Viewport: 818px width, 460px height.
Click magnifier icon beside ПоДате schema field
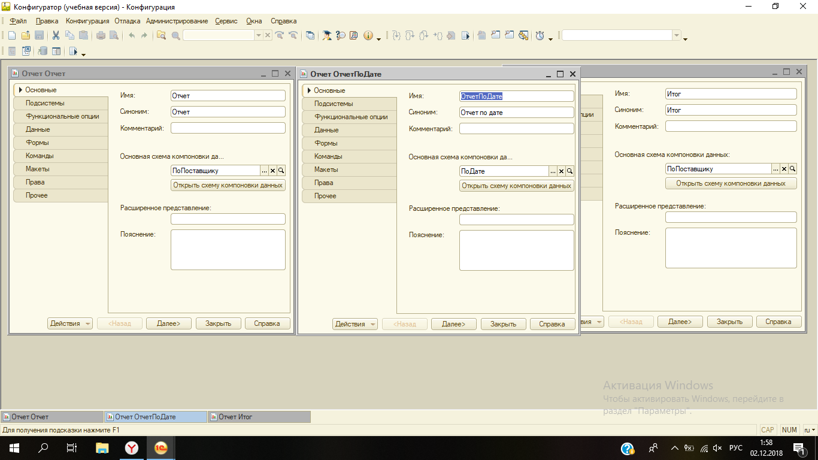[569, 171]
